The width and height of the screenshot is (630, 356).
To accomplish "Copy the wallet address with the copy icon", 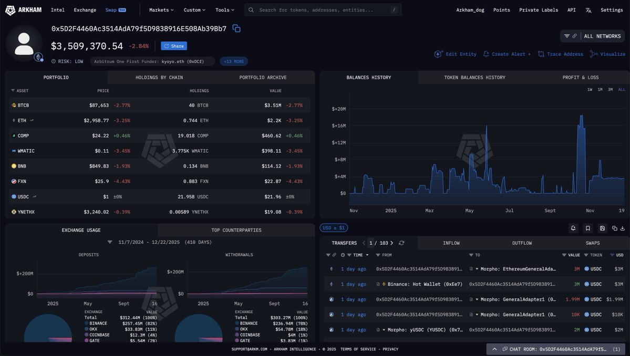I will 236,29.
